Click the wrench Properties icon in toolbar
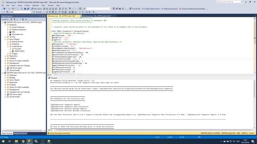 click(x=117, y=9)
